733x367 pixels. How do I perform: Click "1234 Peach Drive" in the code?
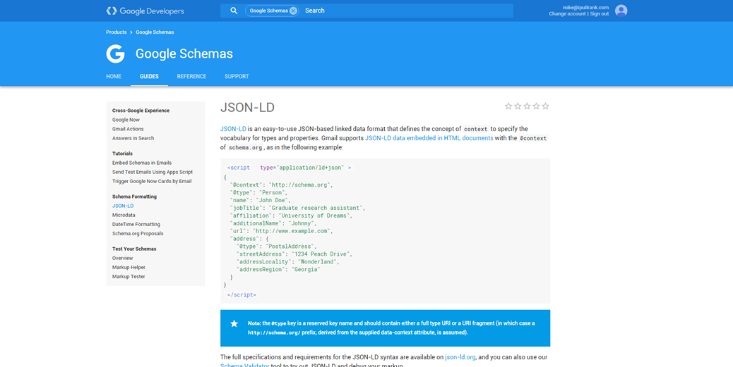pyautogui.click(x=321, y=254)
